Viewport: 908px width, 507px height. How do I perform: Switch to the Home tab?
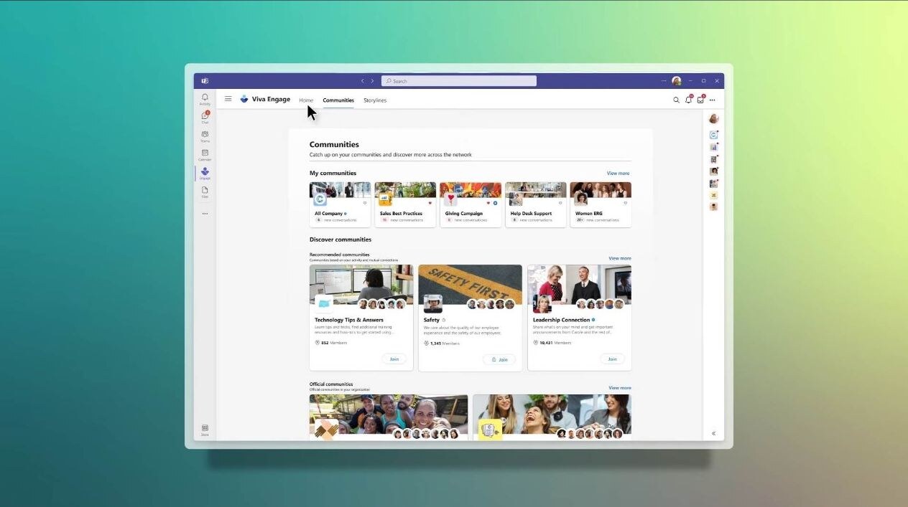coord(306,100)
